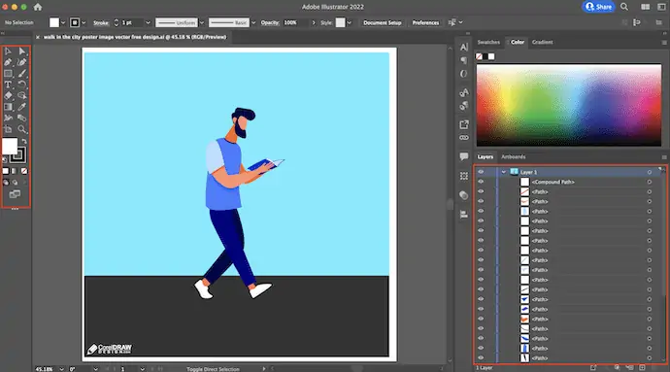Open the graphic Style dropdown
The height and width of the screenshot is (372, 670).
tap(350, 22)
